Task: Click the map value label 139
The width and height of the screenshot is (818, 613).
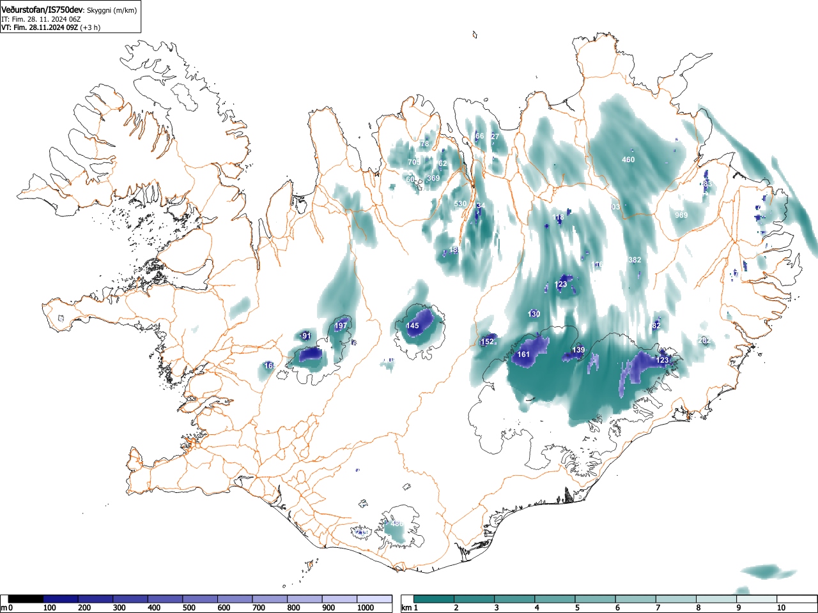Action: (x=578, y=350)
